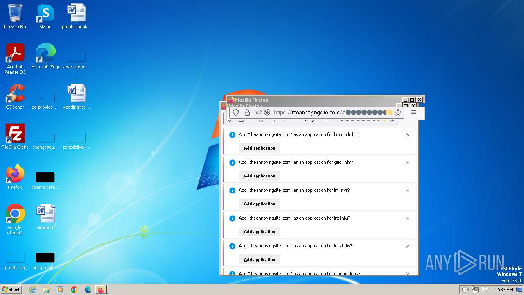Open Windows Explorer from taskbar
This screenshot has width=524, height=295.
click(x=46, y=290)
